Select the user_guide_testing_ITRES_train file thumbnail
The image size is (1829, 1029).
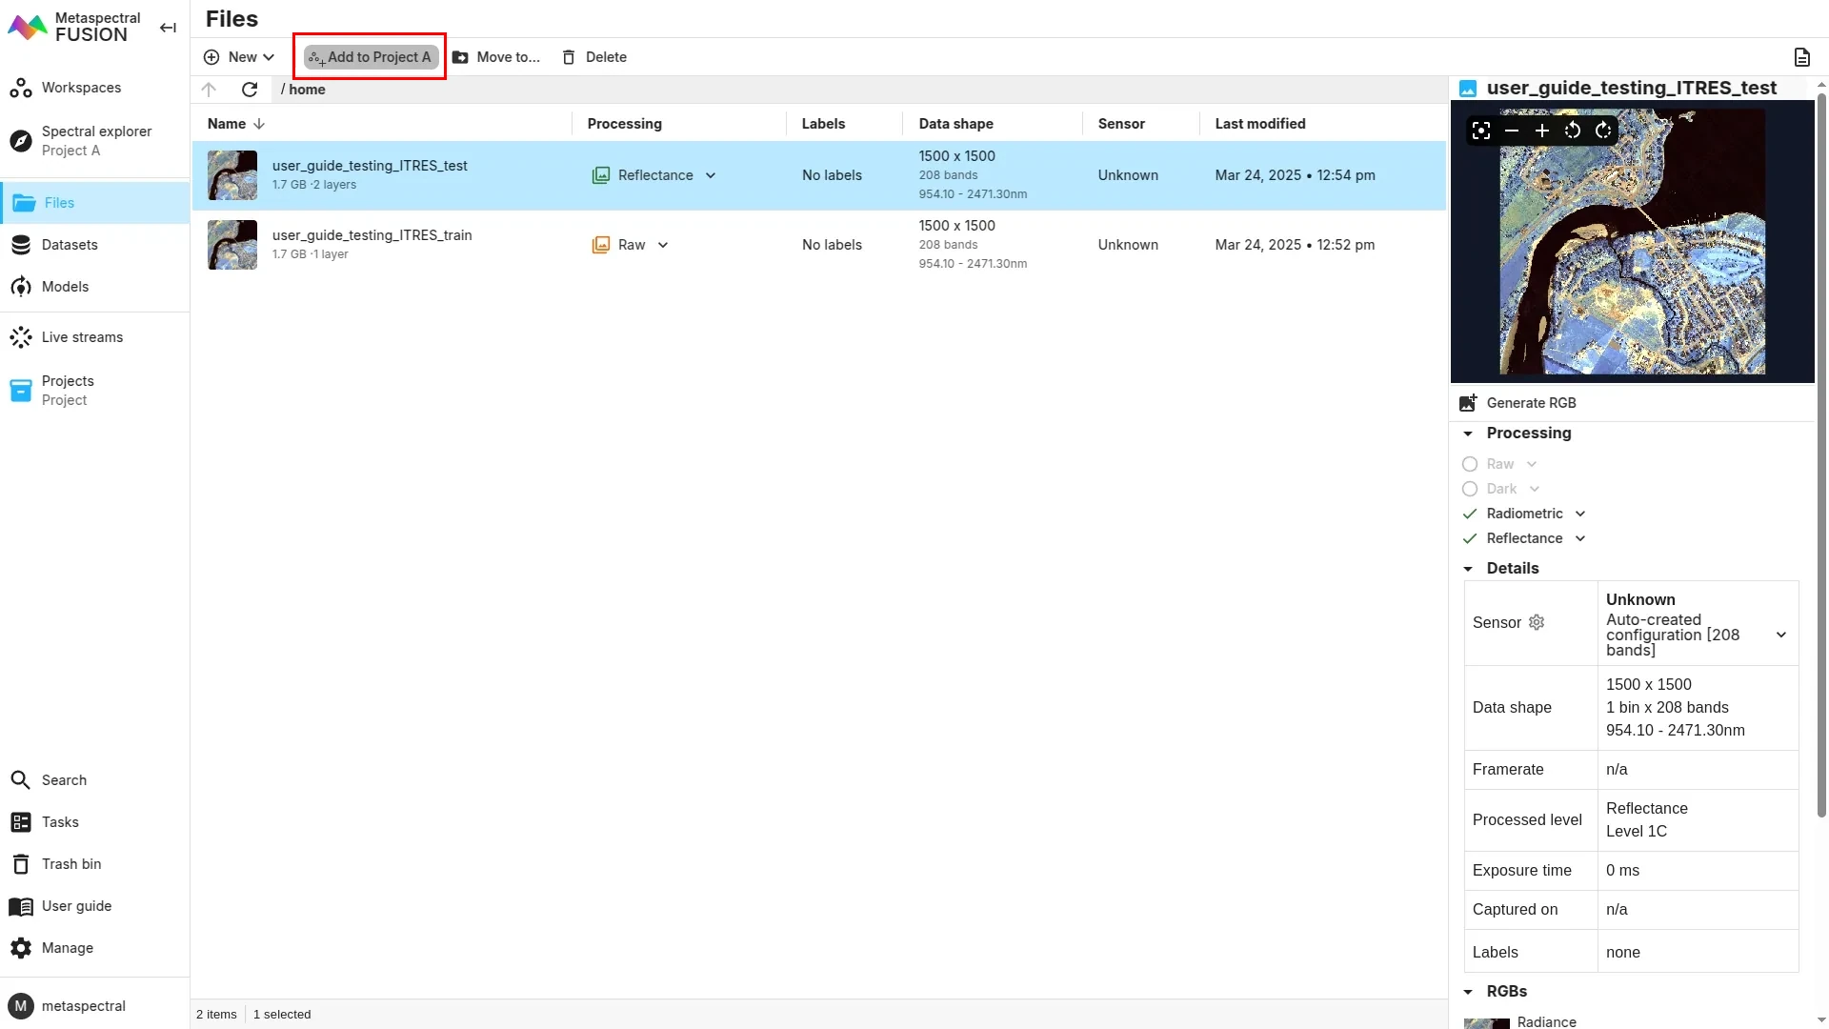(232, 245)
